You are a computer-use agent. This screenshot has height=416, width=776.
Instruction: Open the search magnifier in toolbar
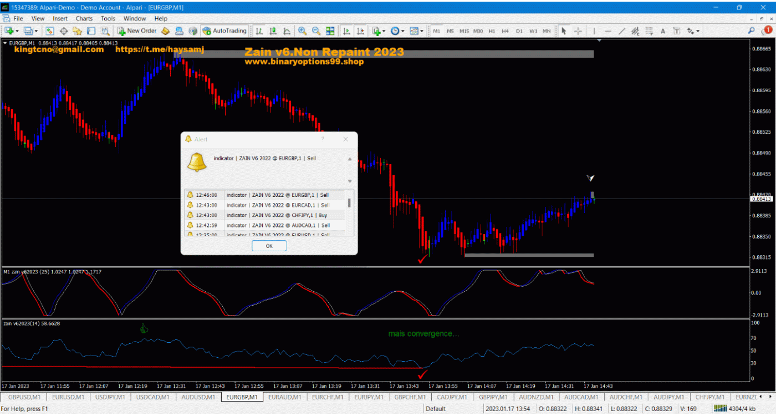pyautogui.click(x=752, y=31)
